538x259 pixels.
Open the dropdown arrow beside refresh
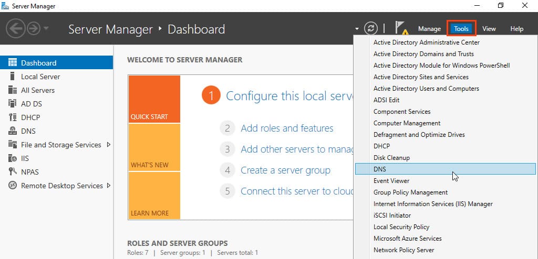(x=357, y=29)
